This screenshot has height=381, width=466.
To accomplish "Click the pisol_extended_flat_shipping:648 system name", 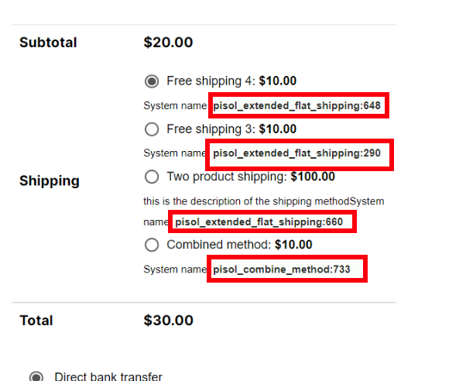I will coord(297,105).
